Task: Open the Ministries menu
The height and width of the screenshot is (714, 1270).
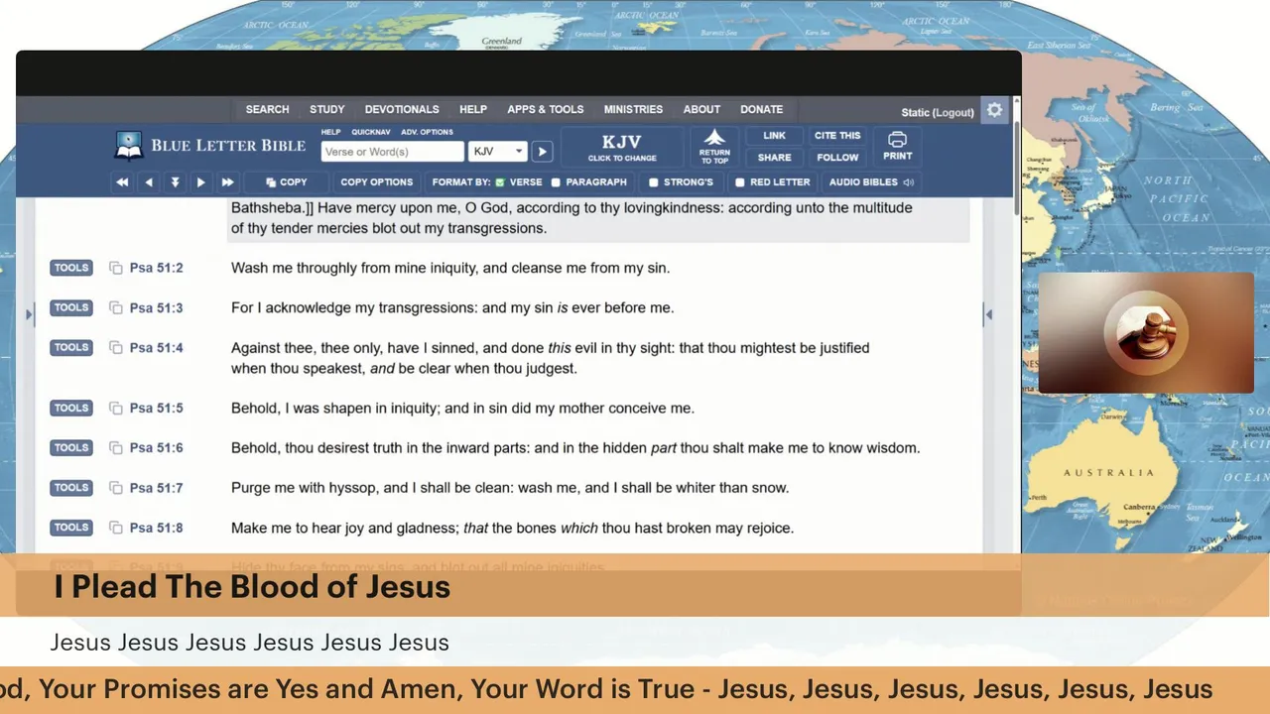Action: [633, 109]
